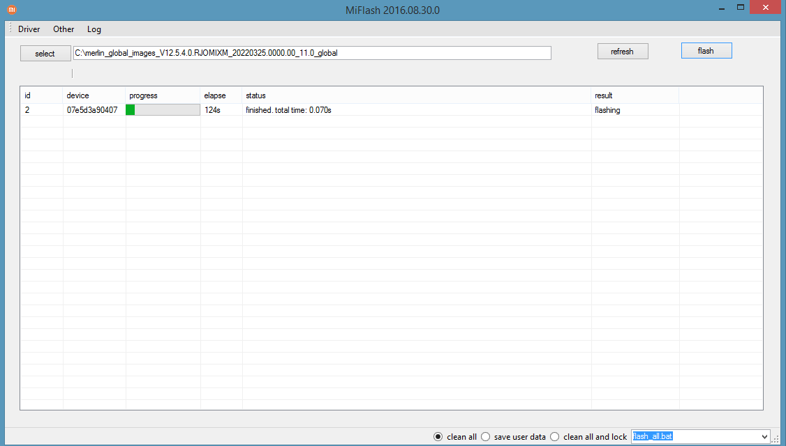Click the flash button

coord(706,51)
